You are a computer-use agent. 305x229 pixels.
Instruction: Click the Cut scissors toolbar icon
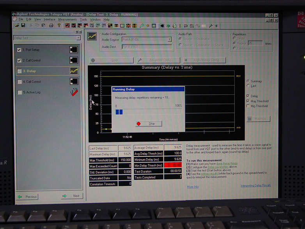[31, 25]
